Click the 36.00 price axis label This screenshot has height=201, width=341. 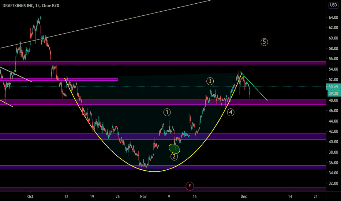tap(333, 163)
